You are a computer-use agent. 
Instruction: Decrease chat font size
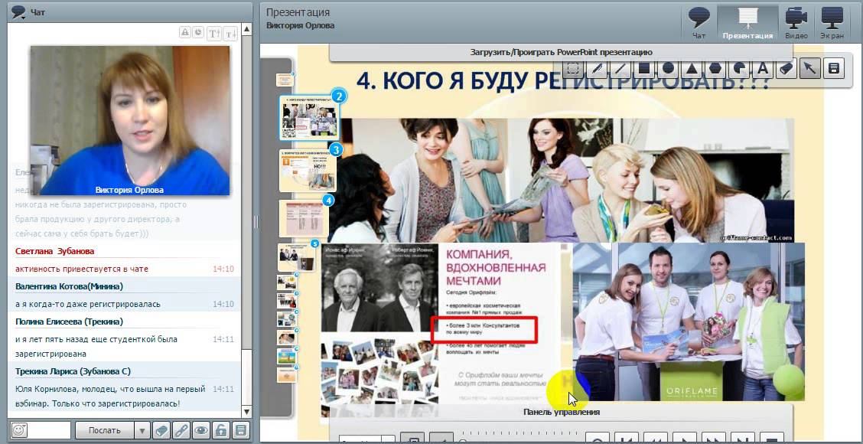tap(230, 34)
